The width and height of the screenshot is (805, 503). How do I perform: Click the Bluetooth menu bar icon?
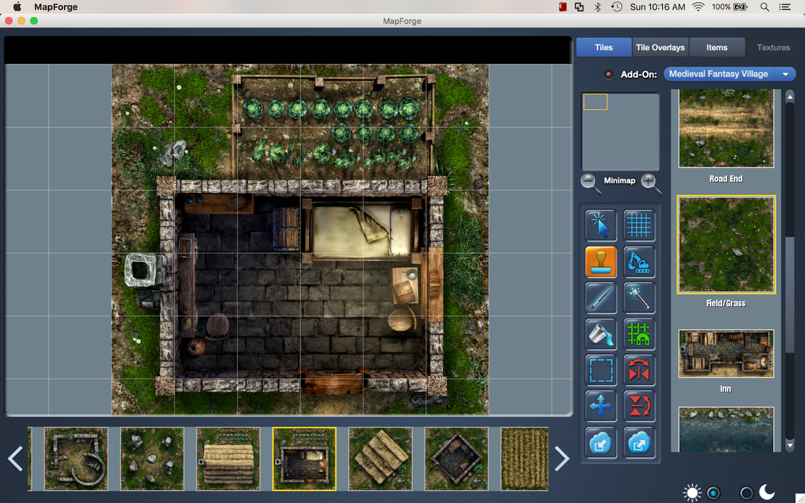tap(598, 7)
